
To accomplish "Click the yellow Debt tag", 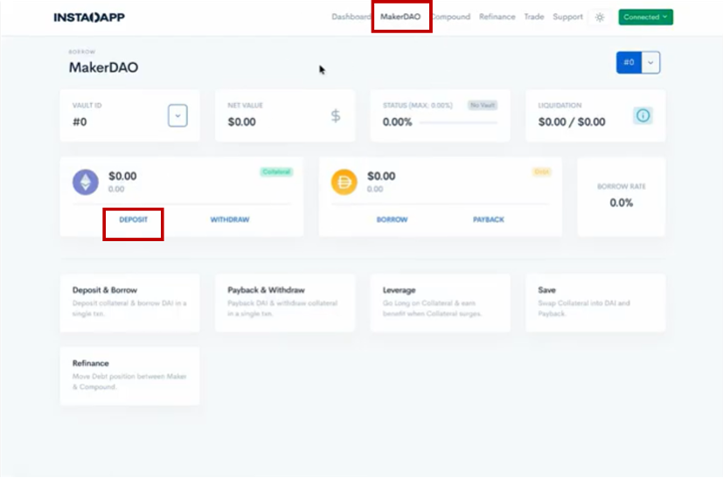I will click(x=541, y=172).
